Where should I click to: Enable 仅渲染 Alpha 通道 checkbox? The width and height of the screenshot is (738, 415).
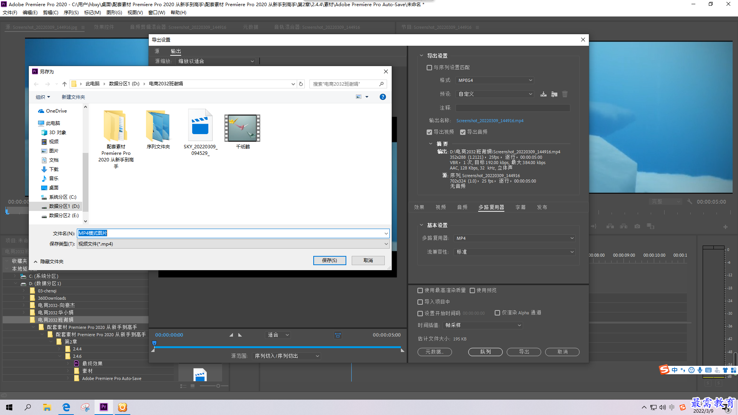(497, 313)
